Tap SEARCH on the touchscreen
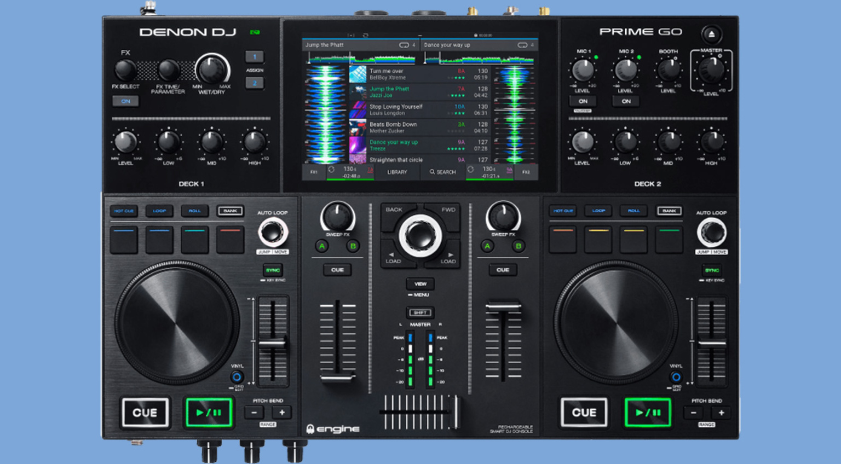 442,172
